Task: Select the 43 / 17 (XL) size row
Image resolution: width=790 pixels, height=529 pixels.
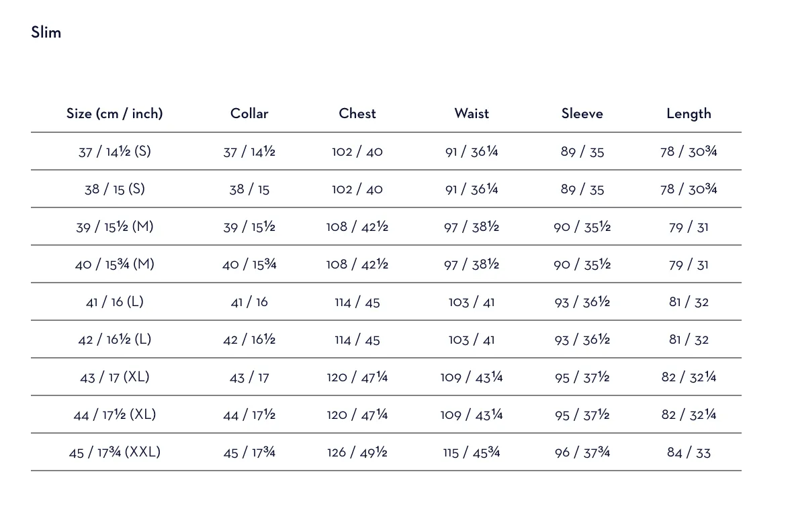Action: pos(386,377)
